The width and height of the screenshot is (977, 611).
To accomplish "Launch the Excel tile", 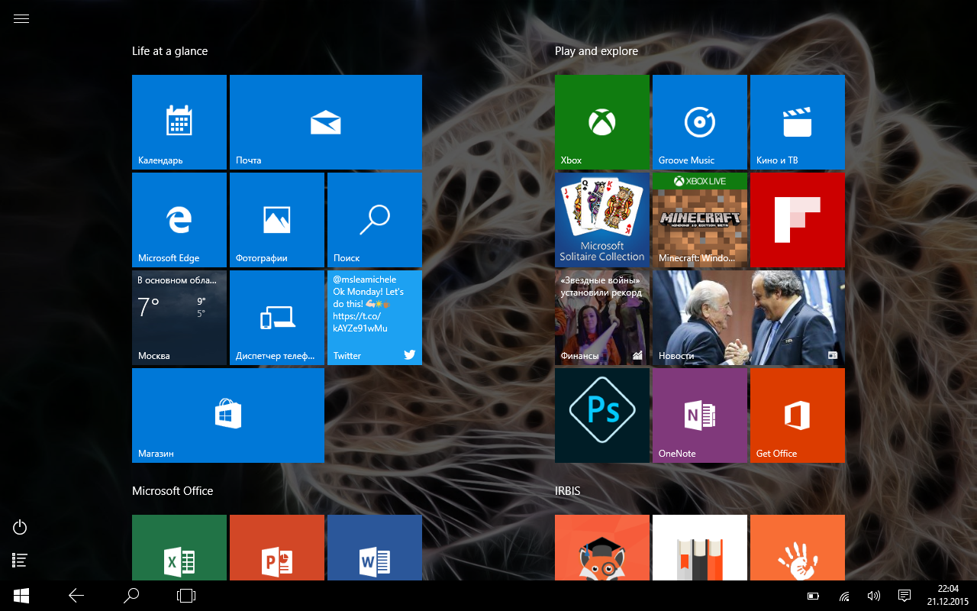I will point(179,548).
